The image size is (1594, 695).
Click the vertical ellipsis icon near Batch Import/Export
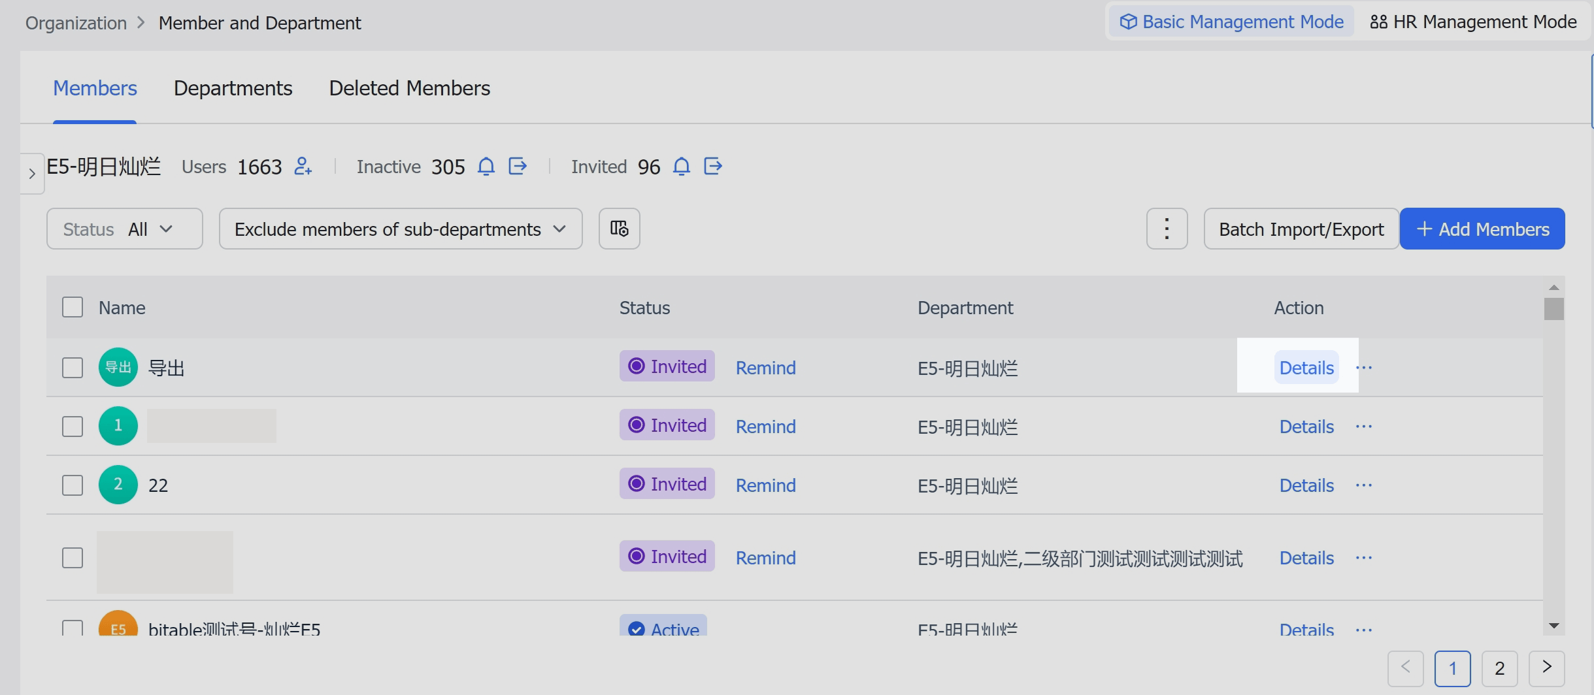point(1166,229)
